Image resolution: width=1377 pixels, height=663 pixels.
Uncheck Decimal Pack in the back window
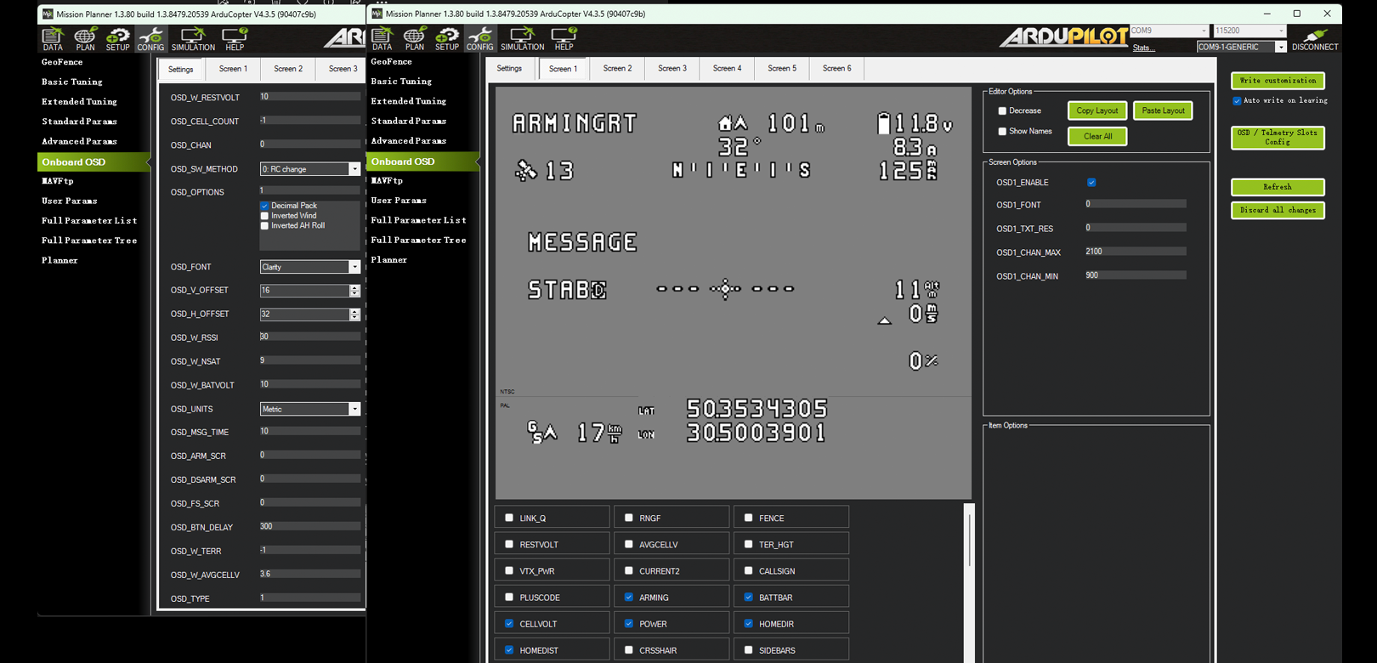tap(264, 206)
